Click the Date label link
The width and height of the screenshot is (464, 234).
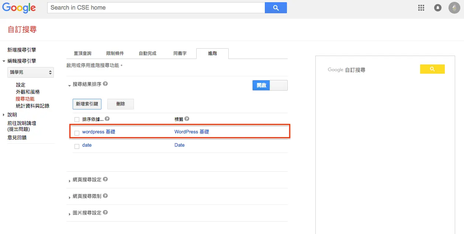pos(180,145)
